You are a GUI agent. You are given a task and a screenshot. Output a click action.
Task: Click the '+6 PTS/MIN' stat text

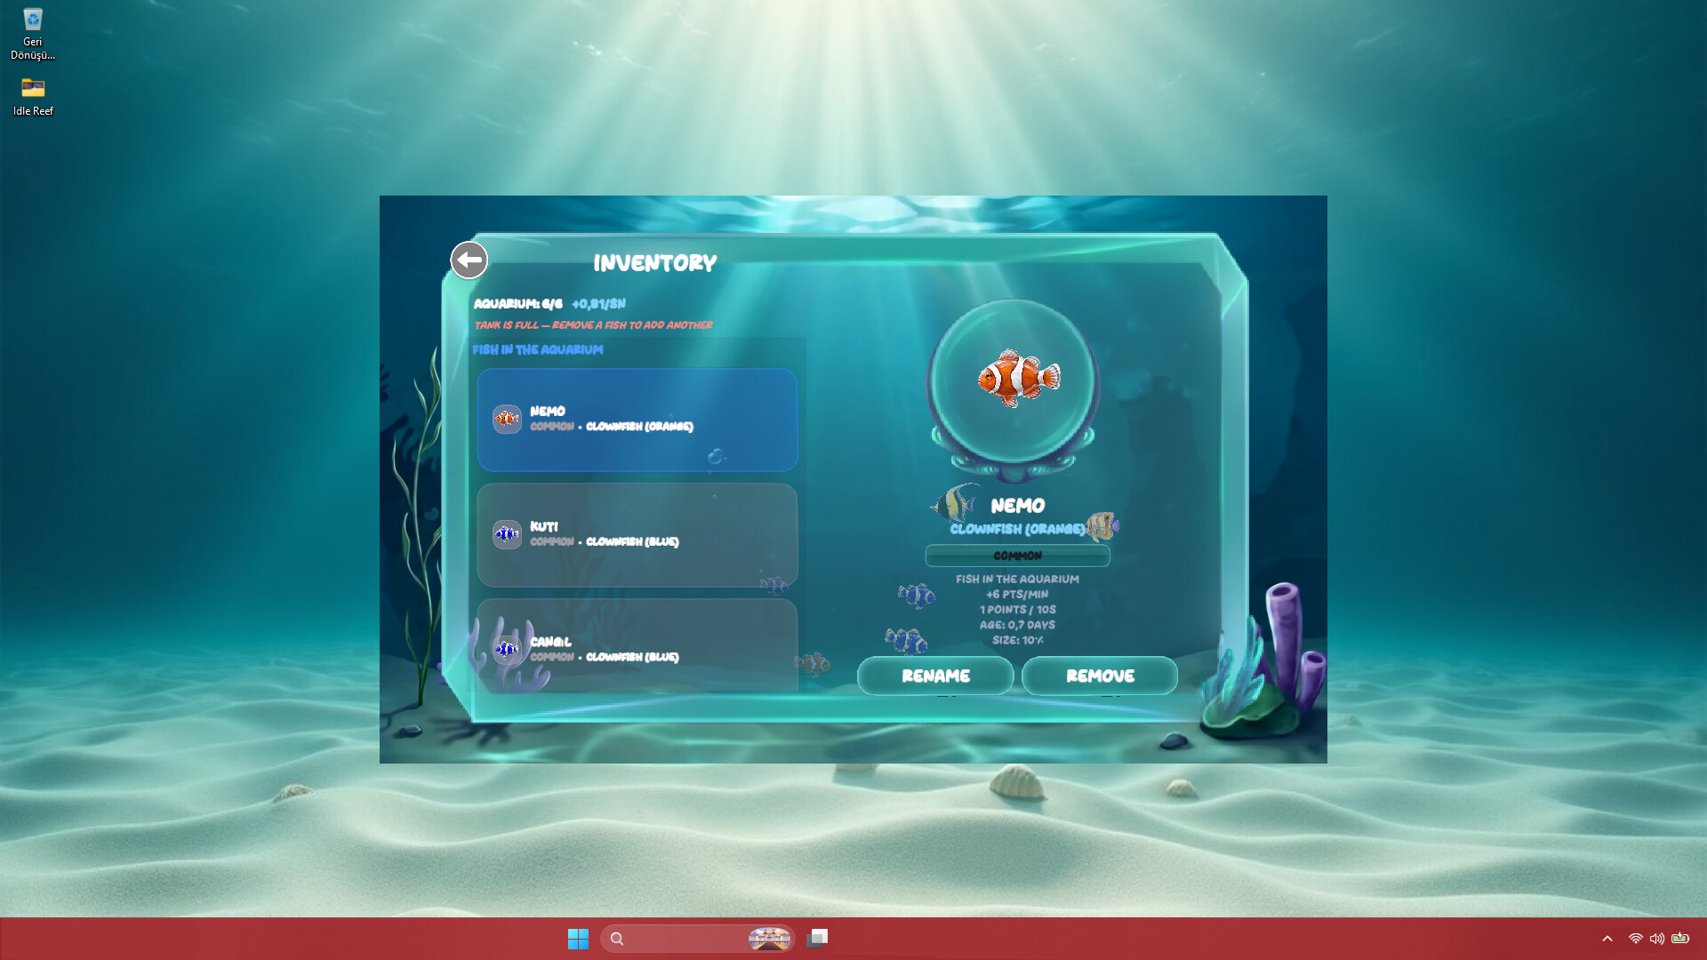pyautogui.click(x=1017, y=594)
